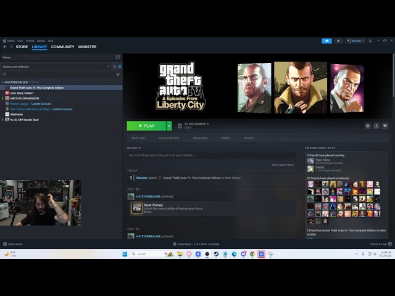Click View Latest News
Image resolution: width=395 pixels, height=296 pixels.
pyautogui.click(x=283, y=165)
